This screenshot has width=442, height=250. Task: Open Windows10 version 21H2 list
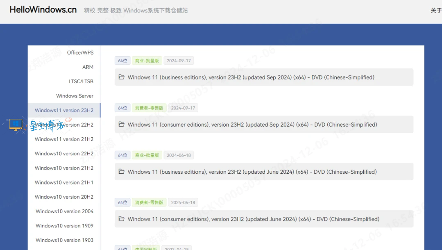64,168
